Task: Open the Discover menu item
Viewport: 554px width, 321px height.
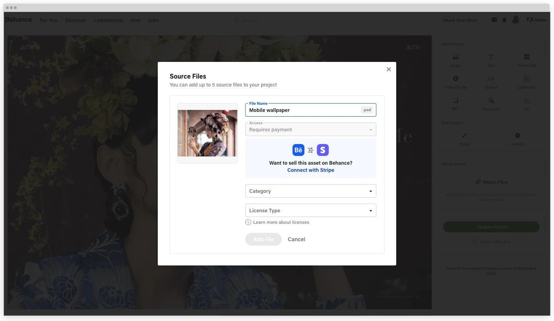Action: (x=76, y=20)
